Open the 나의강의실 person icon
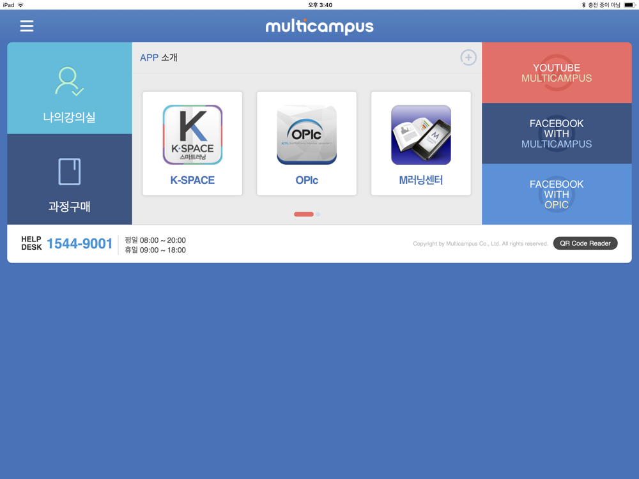 point(69,81)
